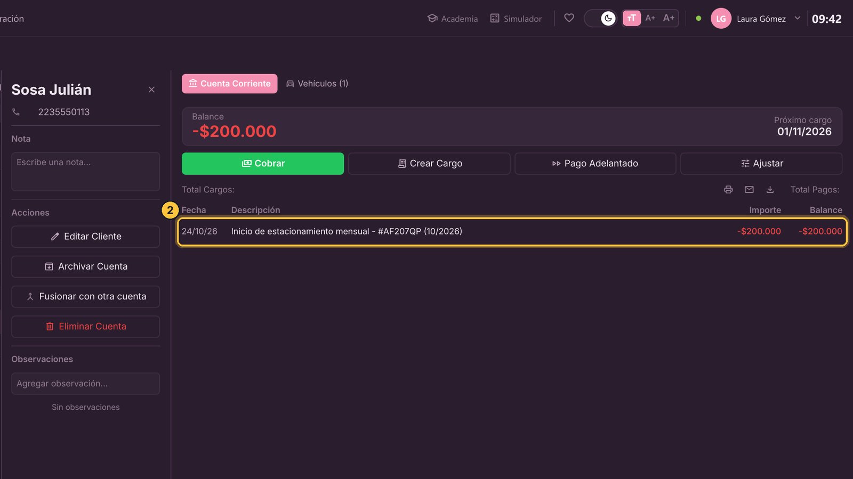
Task: Click the 09:42 clock display
Action: pos(826,19)
